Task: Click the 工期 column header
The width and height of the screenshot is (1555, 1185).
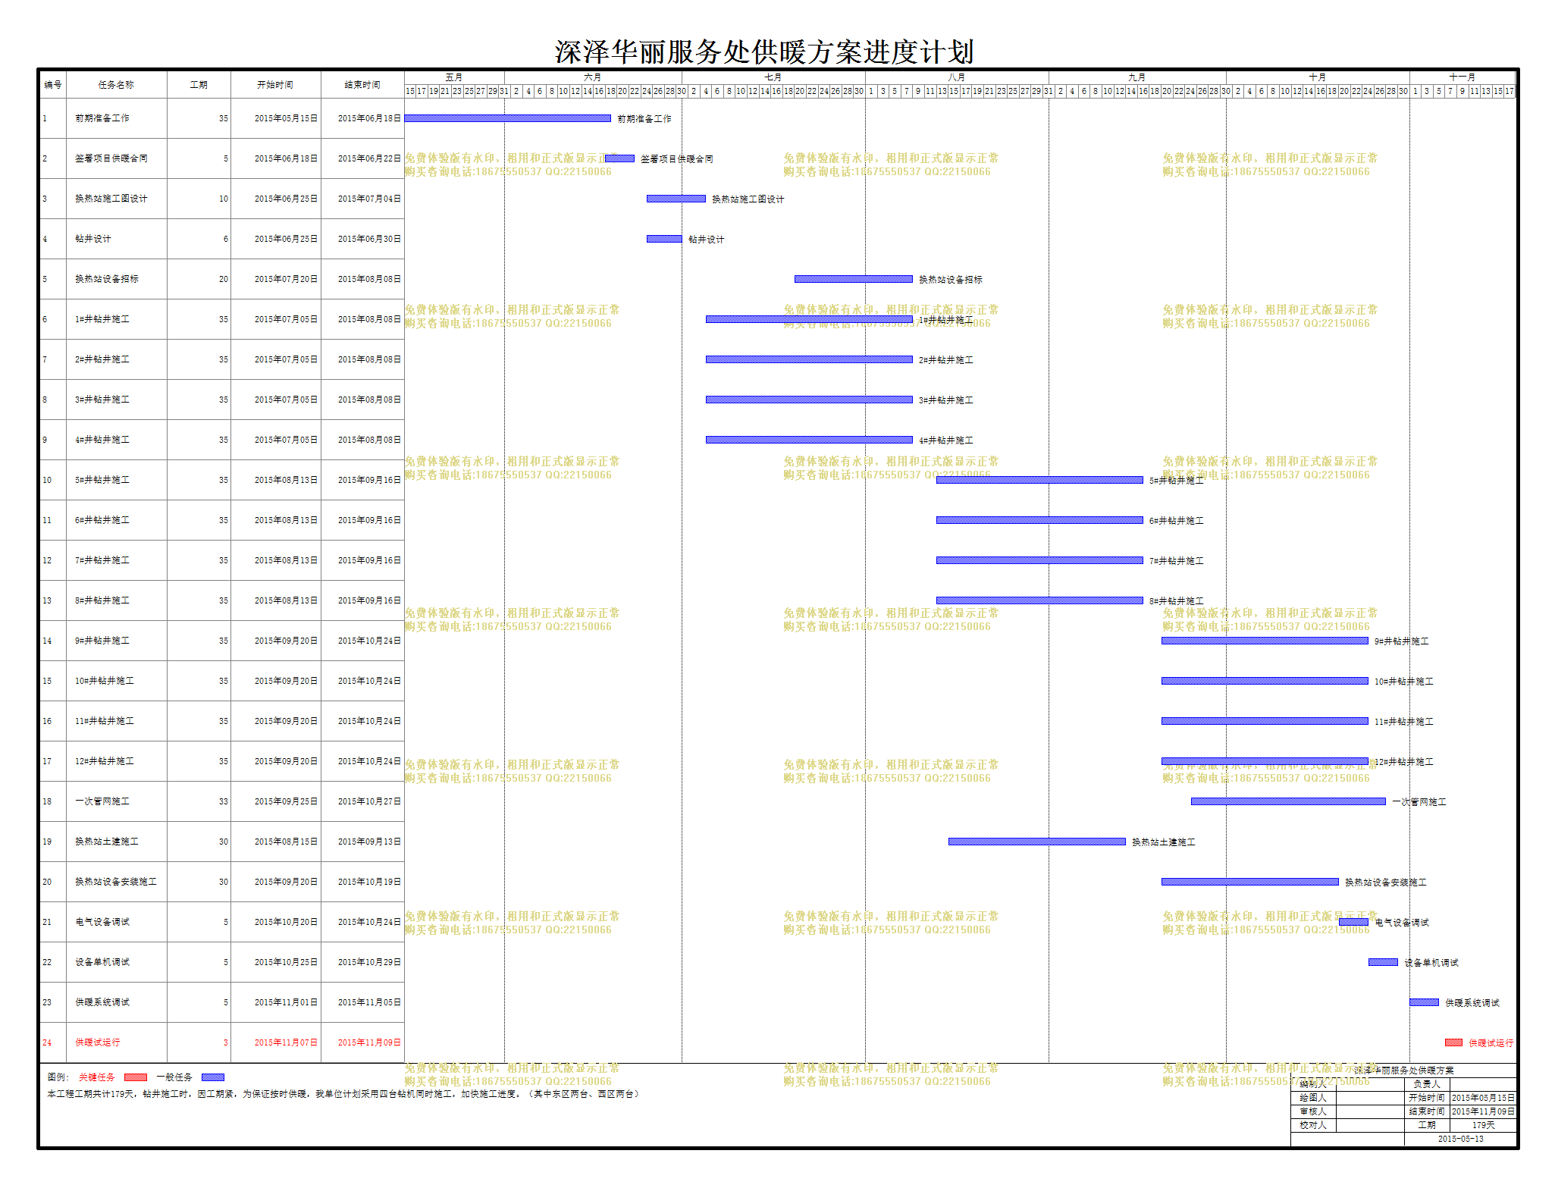Action: click(199, 85)
